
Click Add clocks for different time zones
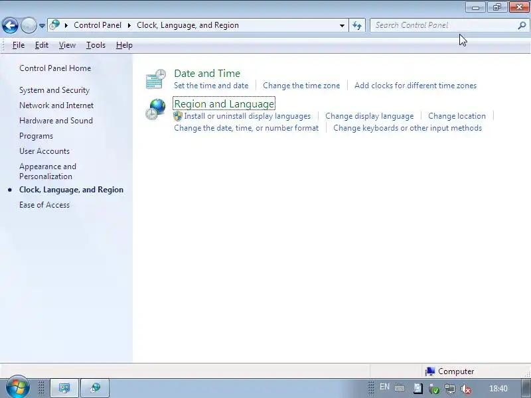tap(416, 86)
